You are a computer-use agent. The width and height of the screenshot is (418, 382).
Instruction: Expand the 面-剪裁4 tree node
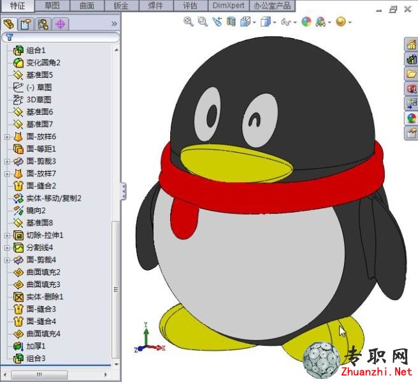[x=7, y=260]
